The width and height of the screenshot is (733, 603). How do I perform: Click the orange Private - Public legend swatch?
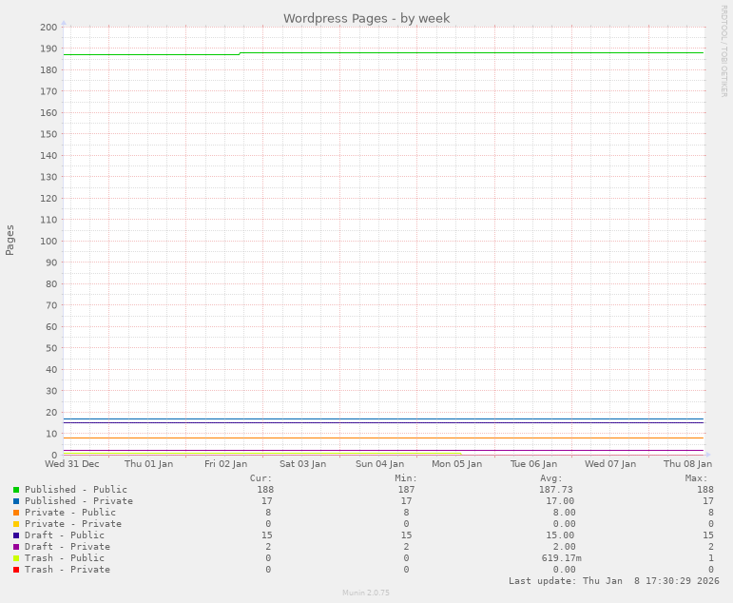pyautogui.click(x=16, y=513)
